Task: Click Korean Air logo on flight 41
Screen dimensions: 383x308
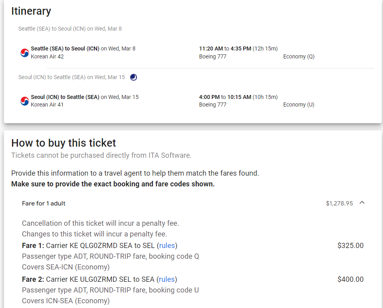Action: coord(25,101)
